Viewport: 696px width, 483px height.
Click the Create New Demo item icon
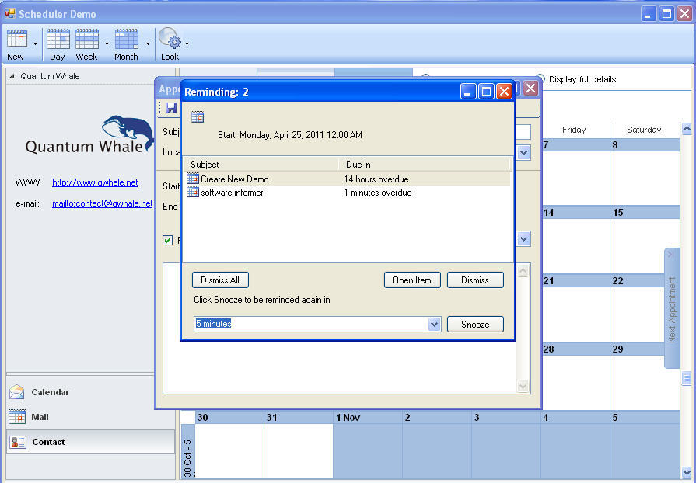point(193,179)
